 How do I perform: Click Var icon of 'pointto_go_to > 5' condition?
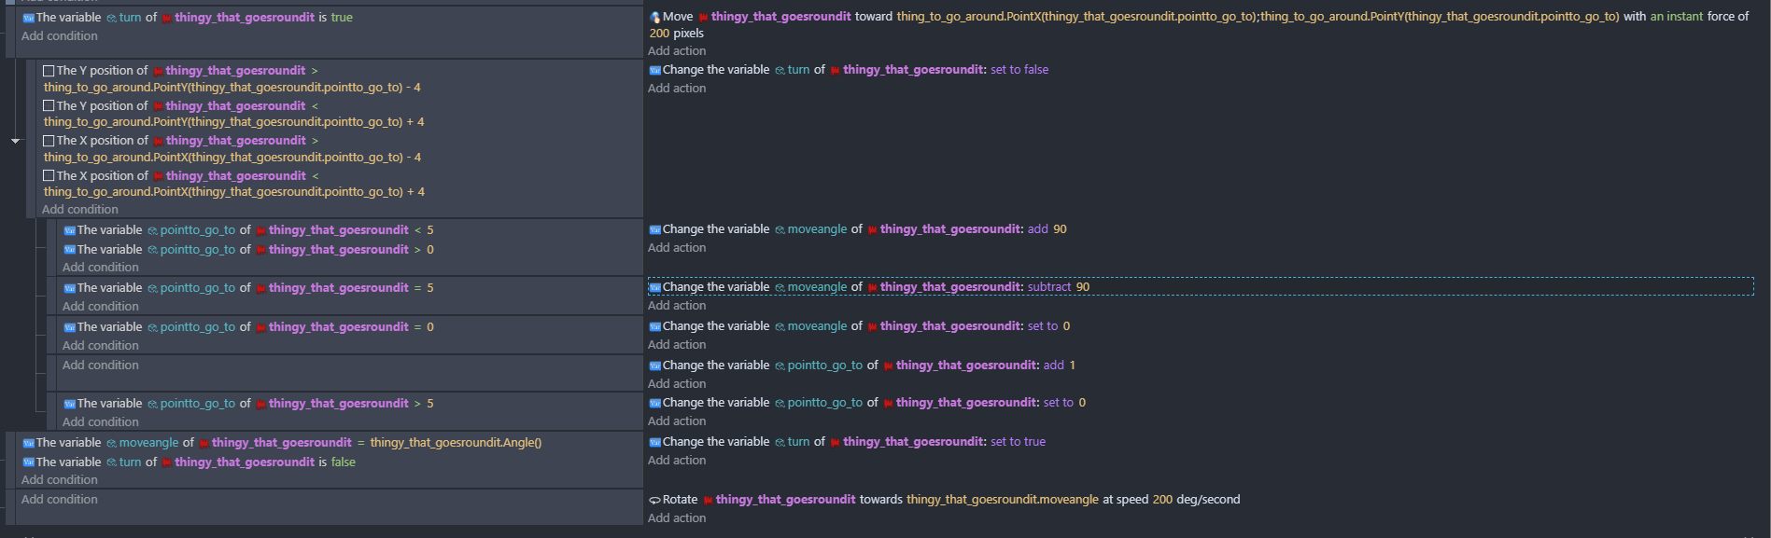tap(69, 404)
